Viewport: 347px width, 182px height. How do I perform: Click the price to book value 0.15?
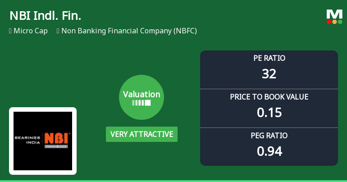point(269,112)
